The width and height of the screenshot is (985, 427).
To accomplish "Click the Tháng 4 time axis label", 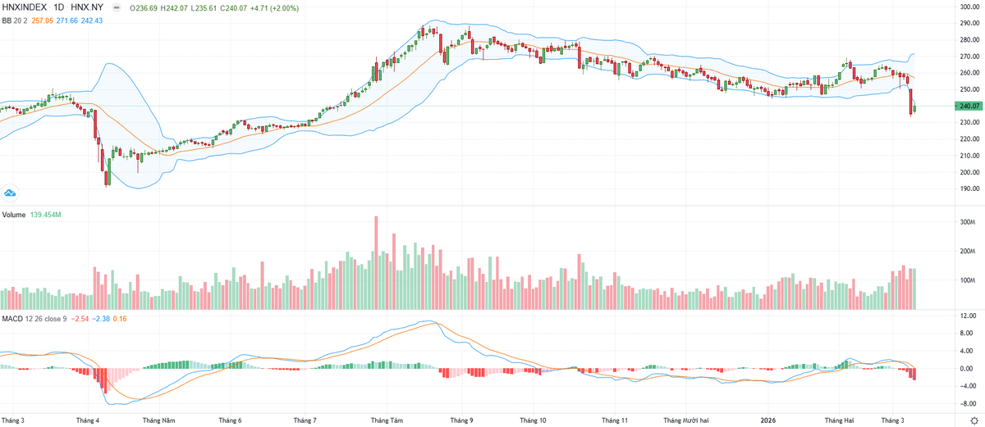I will [x=86, y=420].
